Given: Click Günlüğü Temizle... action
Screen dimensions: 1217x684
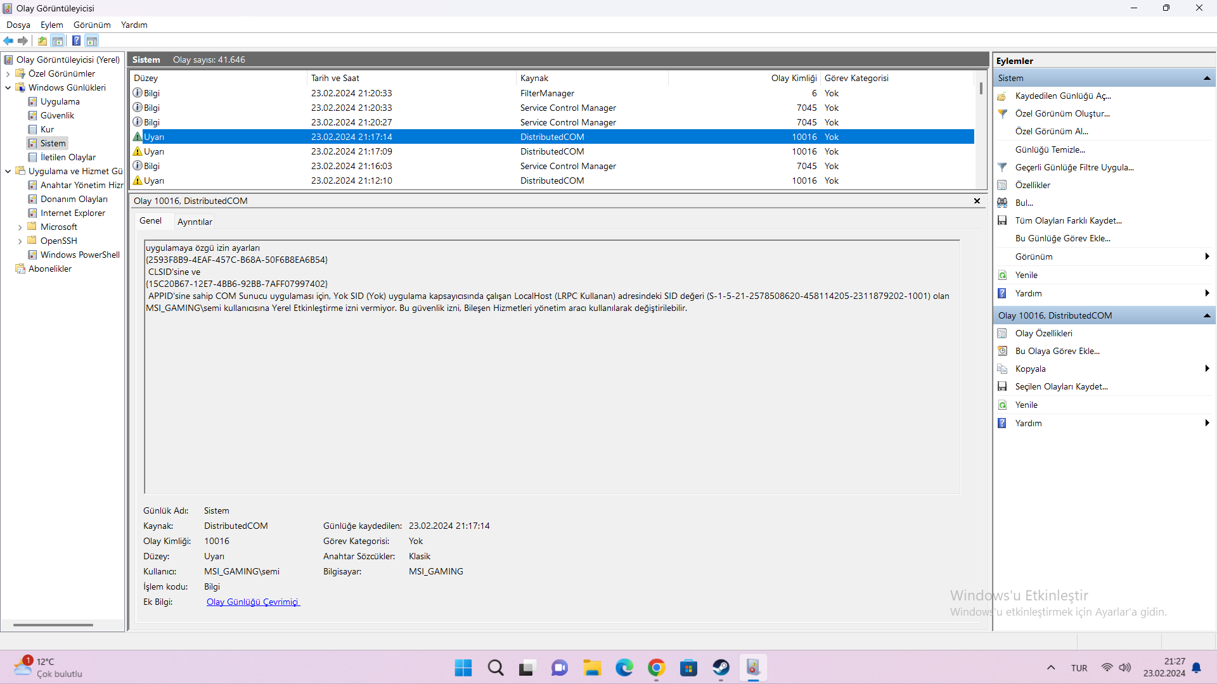Looking at the screenshot, I should click(1050, 149).
